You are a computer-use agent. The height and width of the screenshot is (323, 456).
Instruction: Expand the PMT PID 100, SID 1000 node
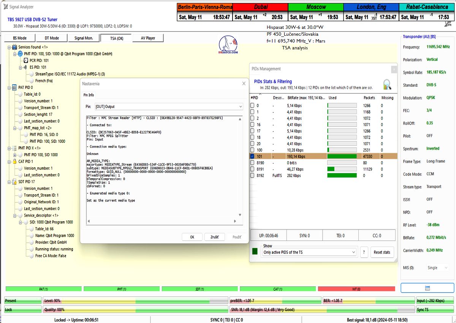pyautogui.click(x=15, y=155)
